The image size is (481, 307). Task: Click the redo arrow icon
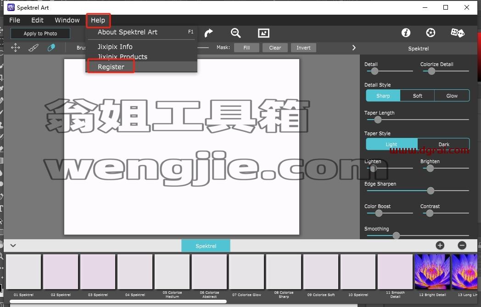208,33
